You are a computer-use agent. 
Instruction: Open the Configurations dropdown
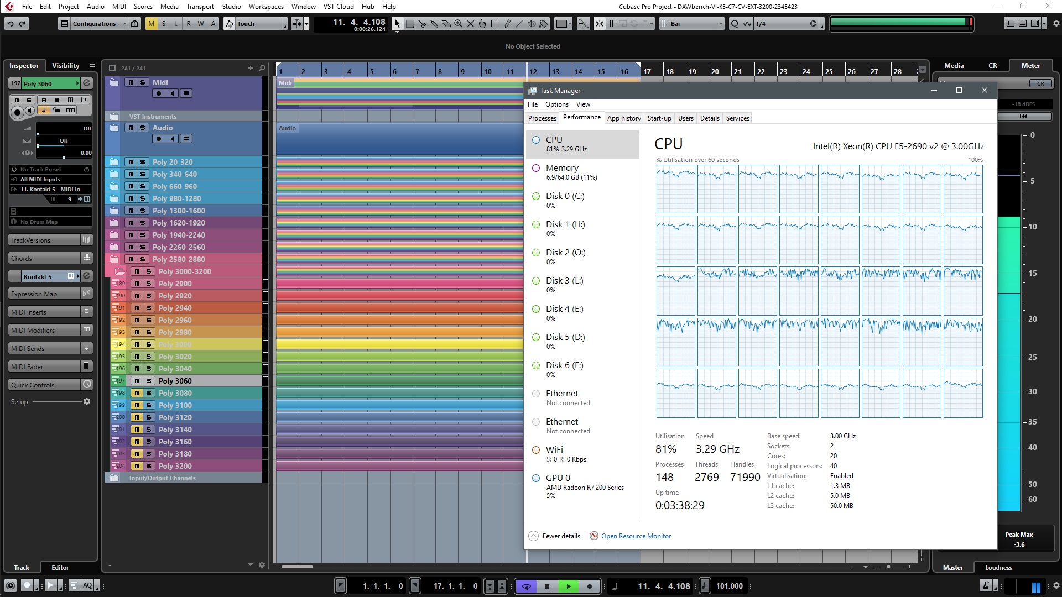tap(94, 24)
